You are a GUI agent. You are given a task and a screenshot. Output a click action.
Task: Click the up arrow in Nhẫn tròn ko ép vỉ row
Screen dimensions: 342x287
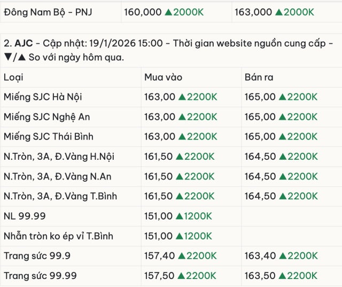tap(180, 236)
